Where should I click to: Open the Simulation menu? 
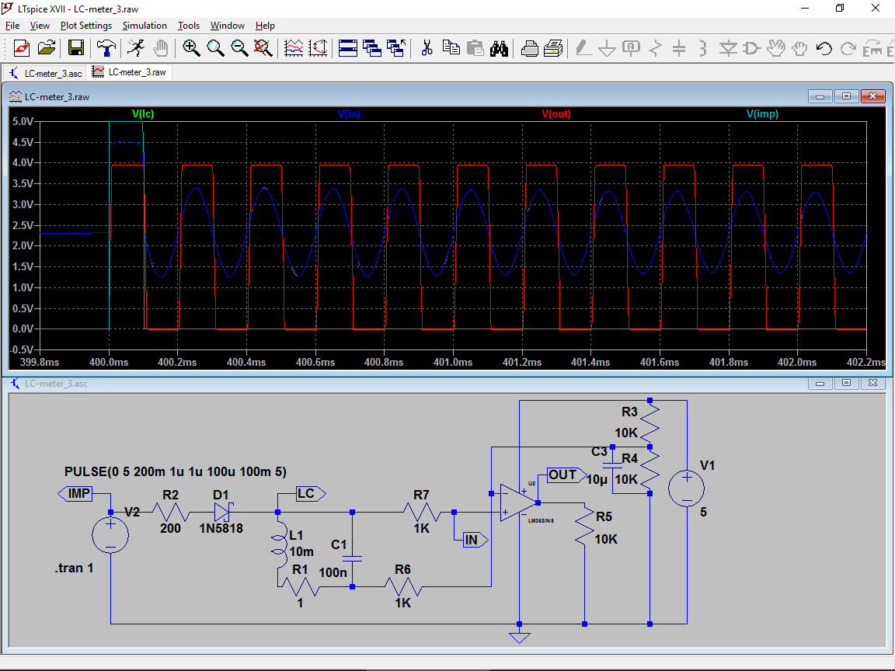(145, 26)
